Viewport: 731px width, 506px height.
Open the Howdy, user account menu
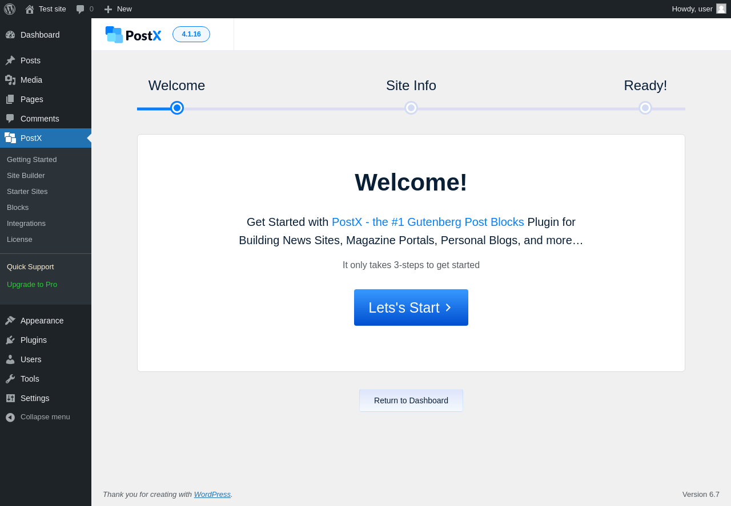tap(699, 9)
